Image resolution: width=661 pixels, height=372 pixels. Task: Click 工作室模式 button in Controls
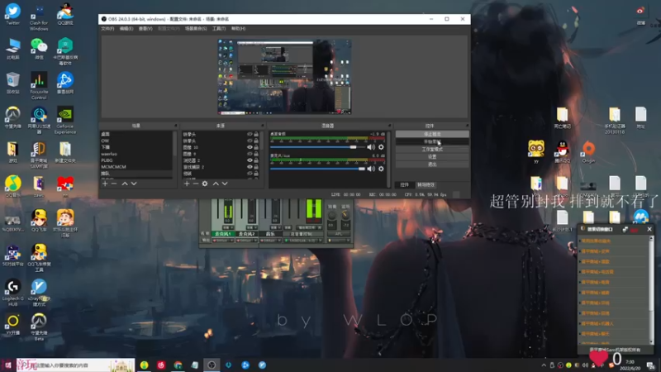(x=432, y=150)
